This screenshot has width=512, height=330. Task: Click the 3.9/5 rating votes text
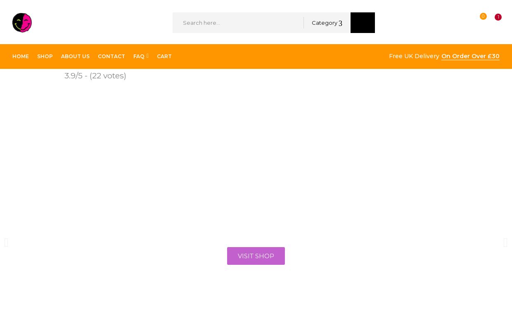coord(95,76)
